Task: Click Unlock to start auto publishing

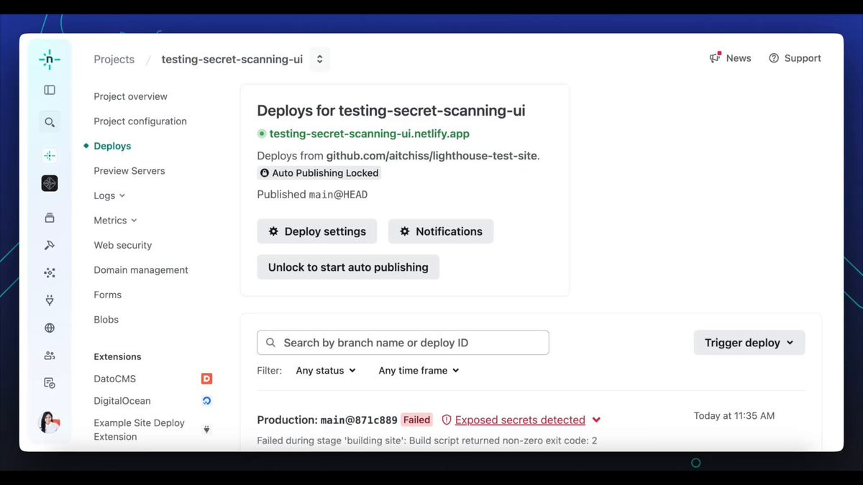Action: click(348, 267)
